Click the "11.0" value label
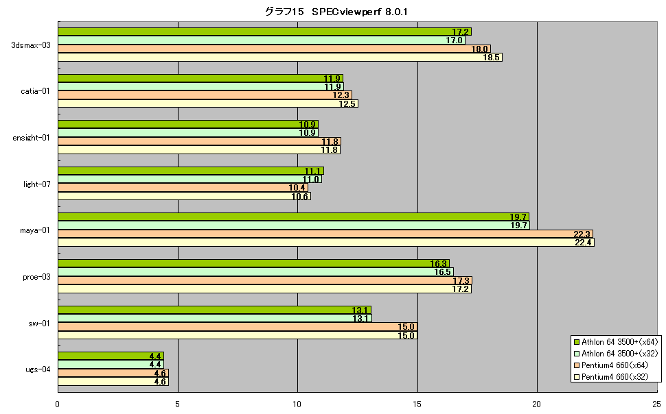 coord(310,180)
